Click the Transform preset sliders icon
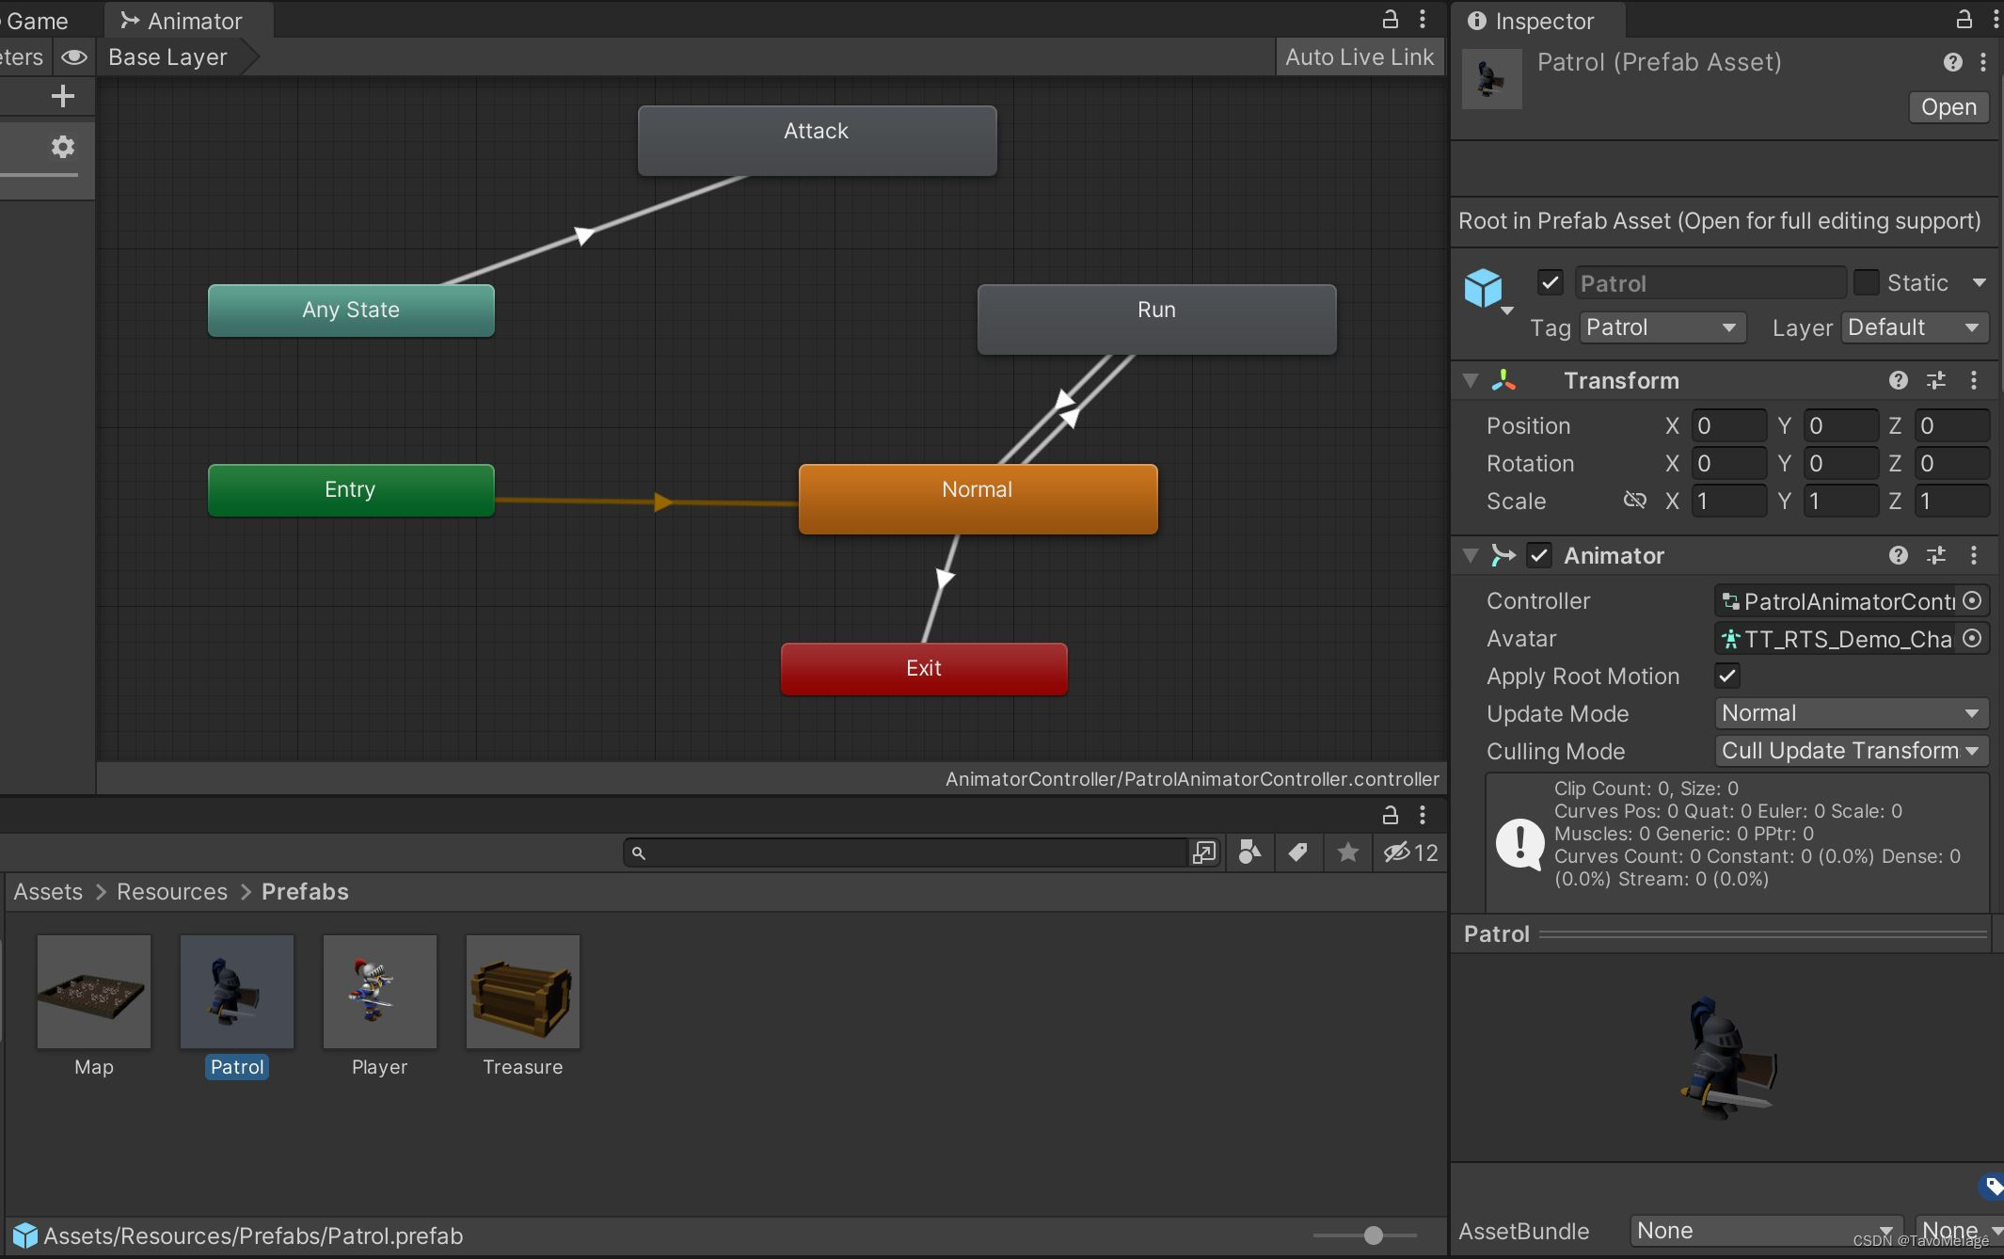2004x1259 pixels. [x=1936, y=380]
